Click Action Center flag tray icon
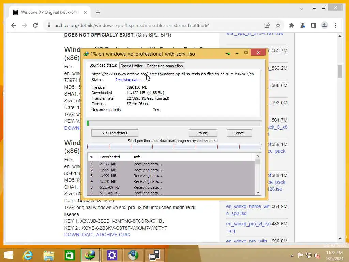The height and width of the screenshot is (262, 349). point(300,255)
